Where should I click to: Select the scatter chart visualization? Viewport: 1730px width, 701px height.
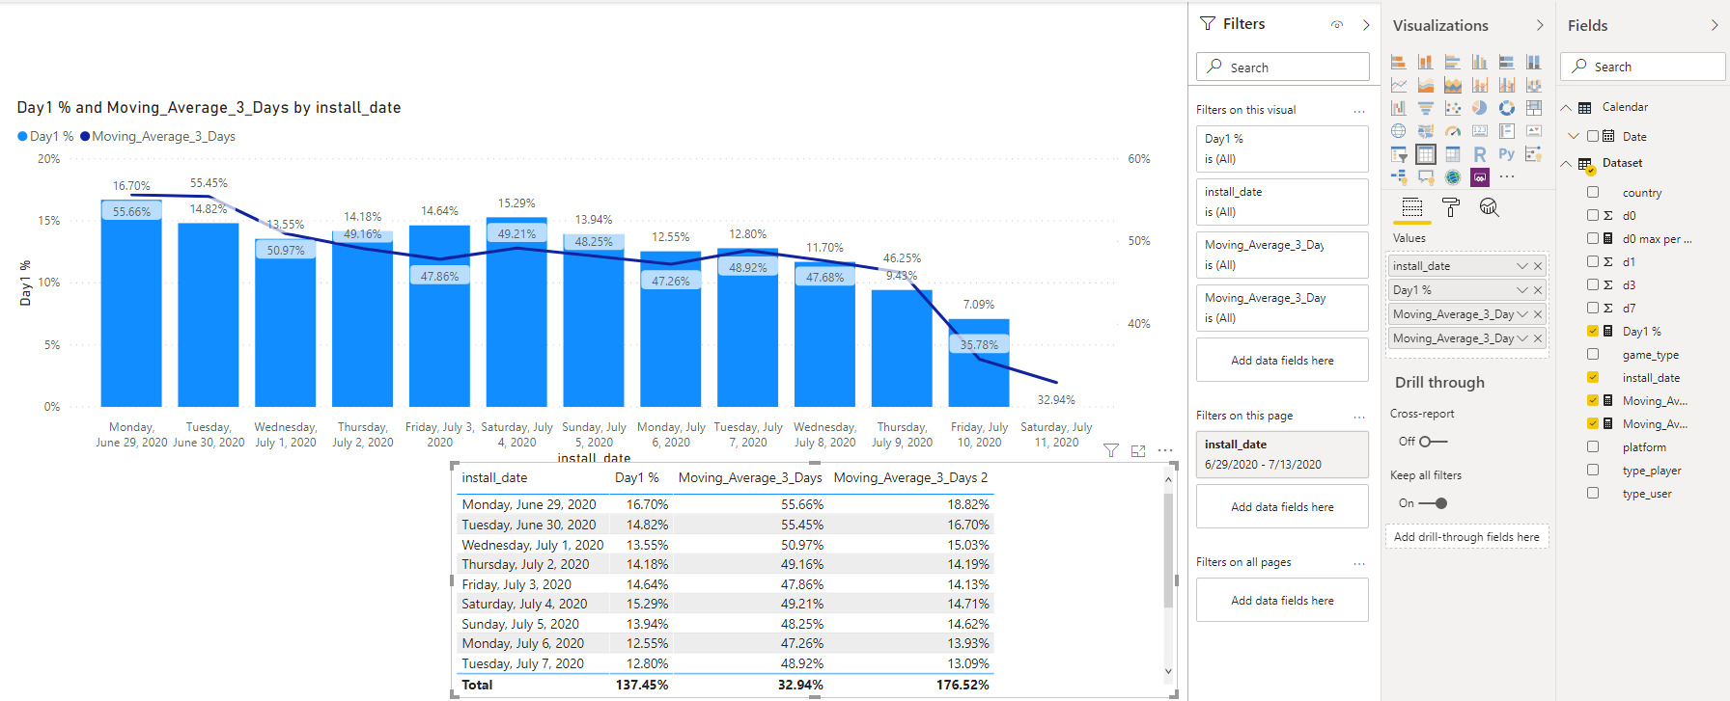[1452, 108]
